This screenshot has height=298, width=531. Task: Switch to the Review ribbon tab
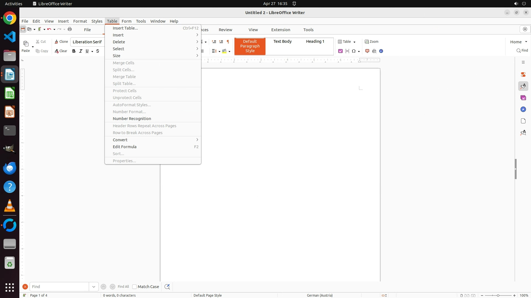click(225, 30)
